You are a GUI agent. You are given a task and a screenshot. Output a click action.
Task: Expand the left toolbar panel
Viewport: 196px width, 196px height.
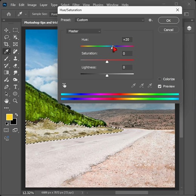4,20
